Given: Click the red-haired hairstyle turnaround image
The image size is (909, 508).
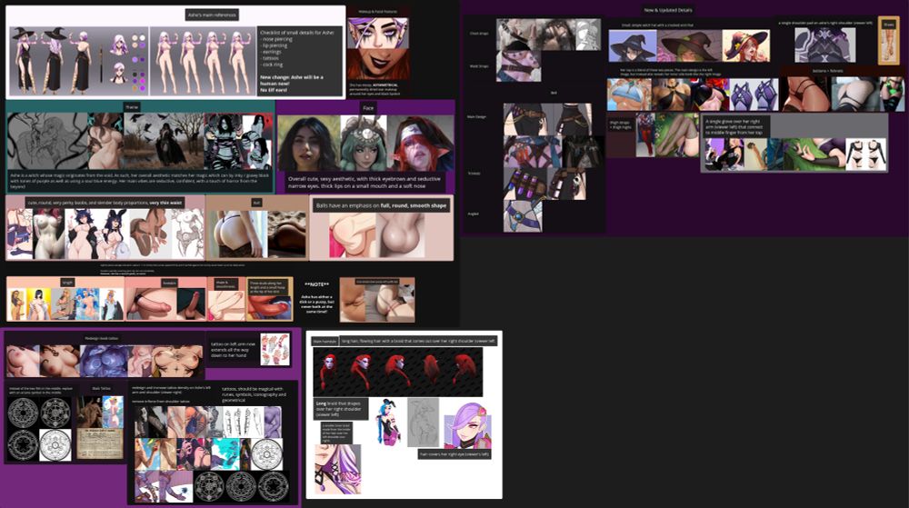Looking at the screenshot, I should pyautogui.click(x=398, y=372).
